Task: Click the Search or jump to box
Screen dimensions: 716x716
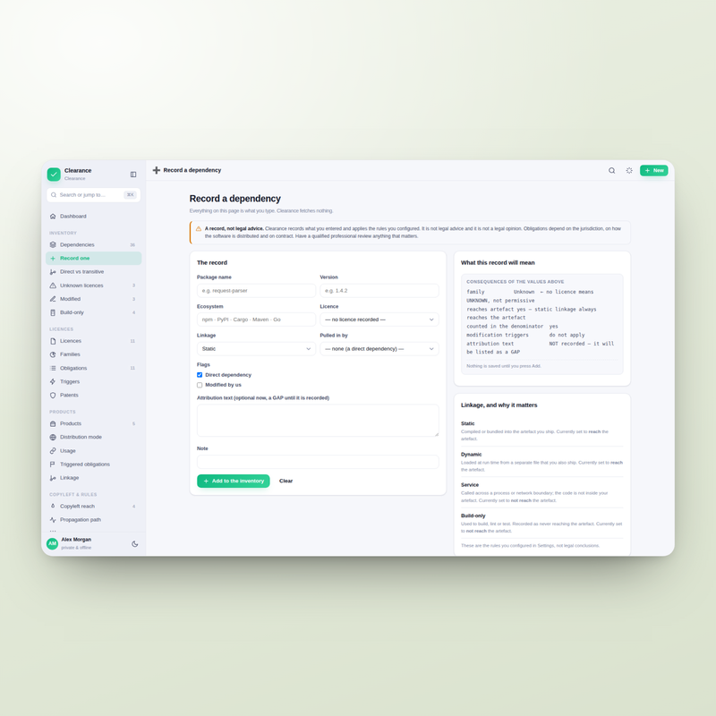Action: (94, 195)
